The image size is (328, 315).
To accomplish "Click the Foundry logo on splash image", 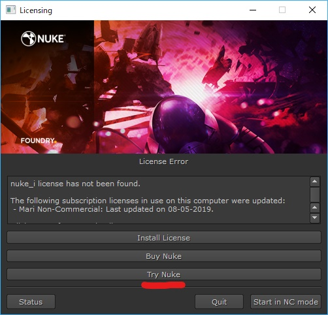I will [39, 141].
